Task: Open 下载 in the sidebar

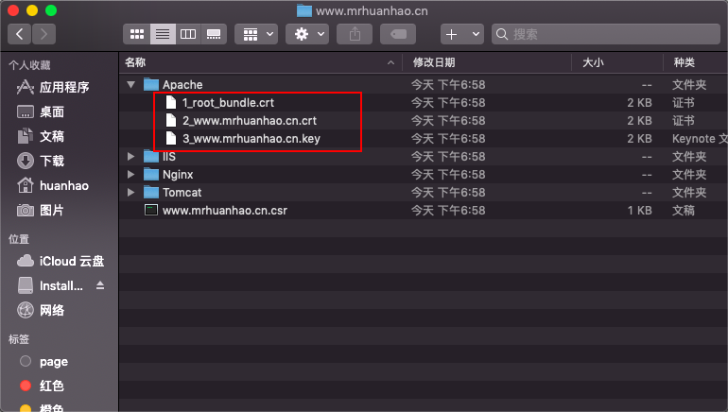Action: 52,161
